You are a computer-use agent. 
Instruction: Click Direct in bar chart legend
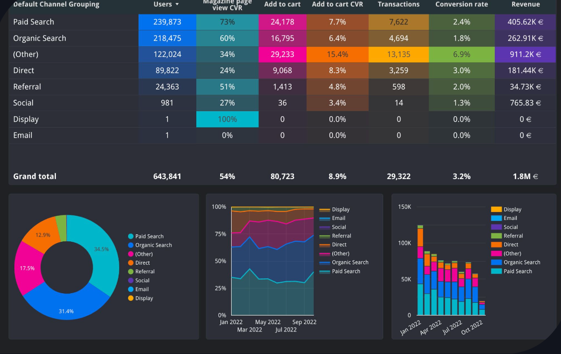tap(505, 244)
